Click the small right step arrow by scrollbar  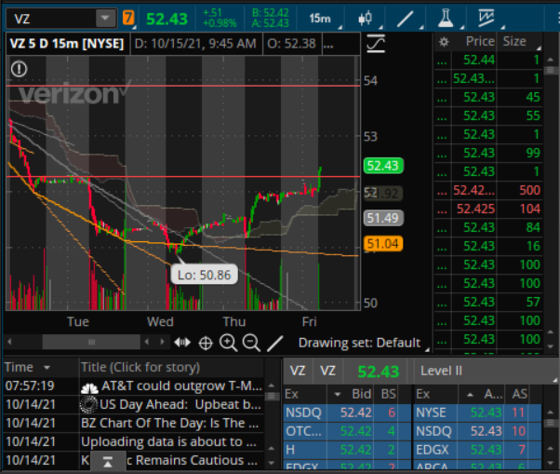pos(162,342)
